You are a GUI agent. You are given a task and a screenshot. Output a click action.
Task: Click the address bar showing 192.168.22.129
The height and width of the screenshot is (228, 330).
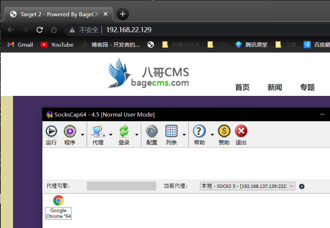pos(129,30)
